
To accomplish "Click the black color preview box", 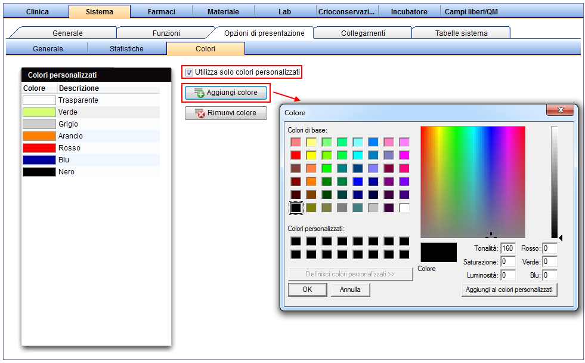I will point(439,253).
